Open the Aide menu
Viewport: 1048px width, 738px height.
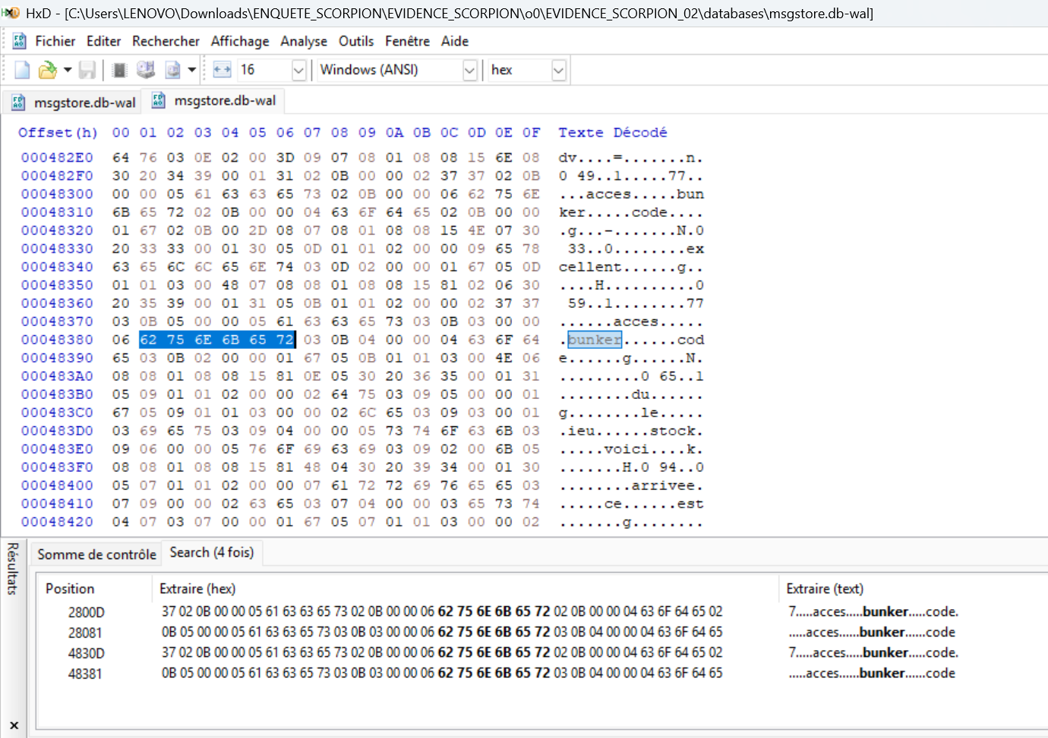coord(455,41)
